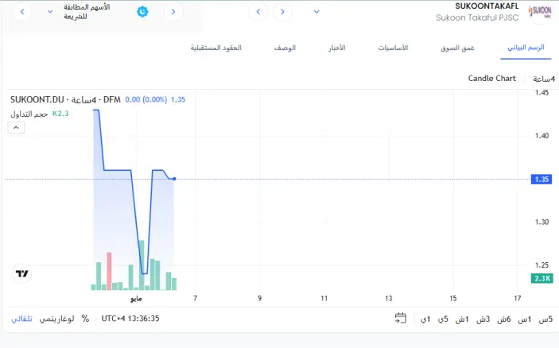
Task: Select the 1ي time range
Action: pos(425,319)
